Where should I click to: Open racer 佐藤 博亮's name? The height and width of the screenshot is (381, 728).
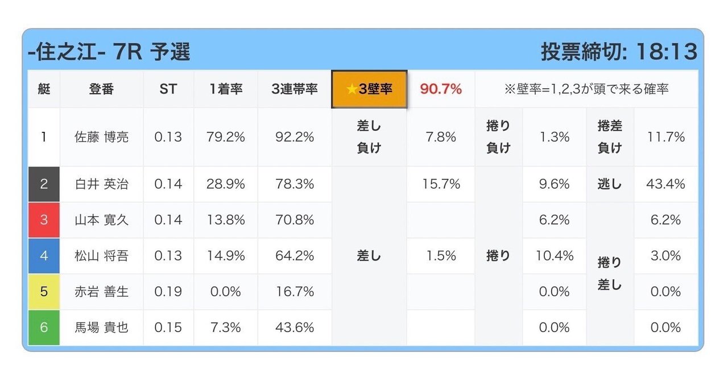[101, 137]
